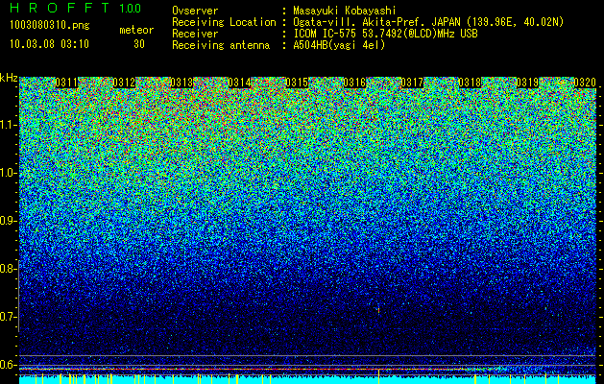Select the filename 1003080310.png
This screenshot has width=604, height=384.
[x=50, y=26]
